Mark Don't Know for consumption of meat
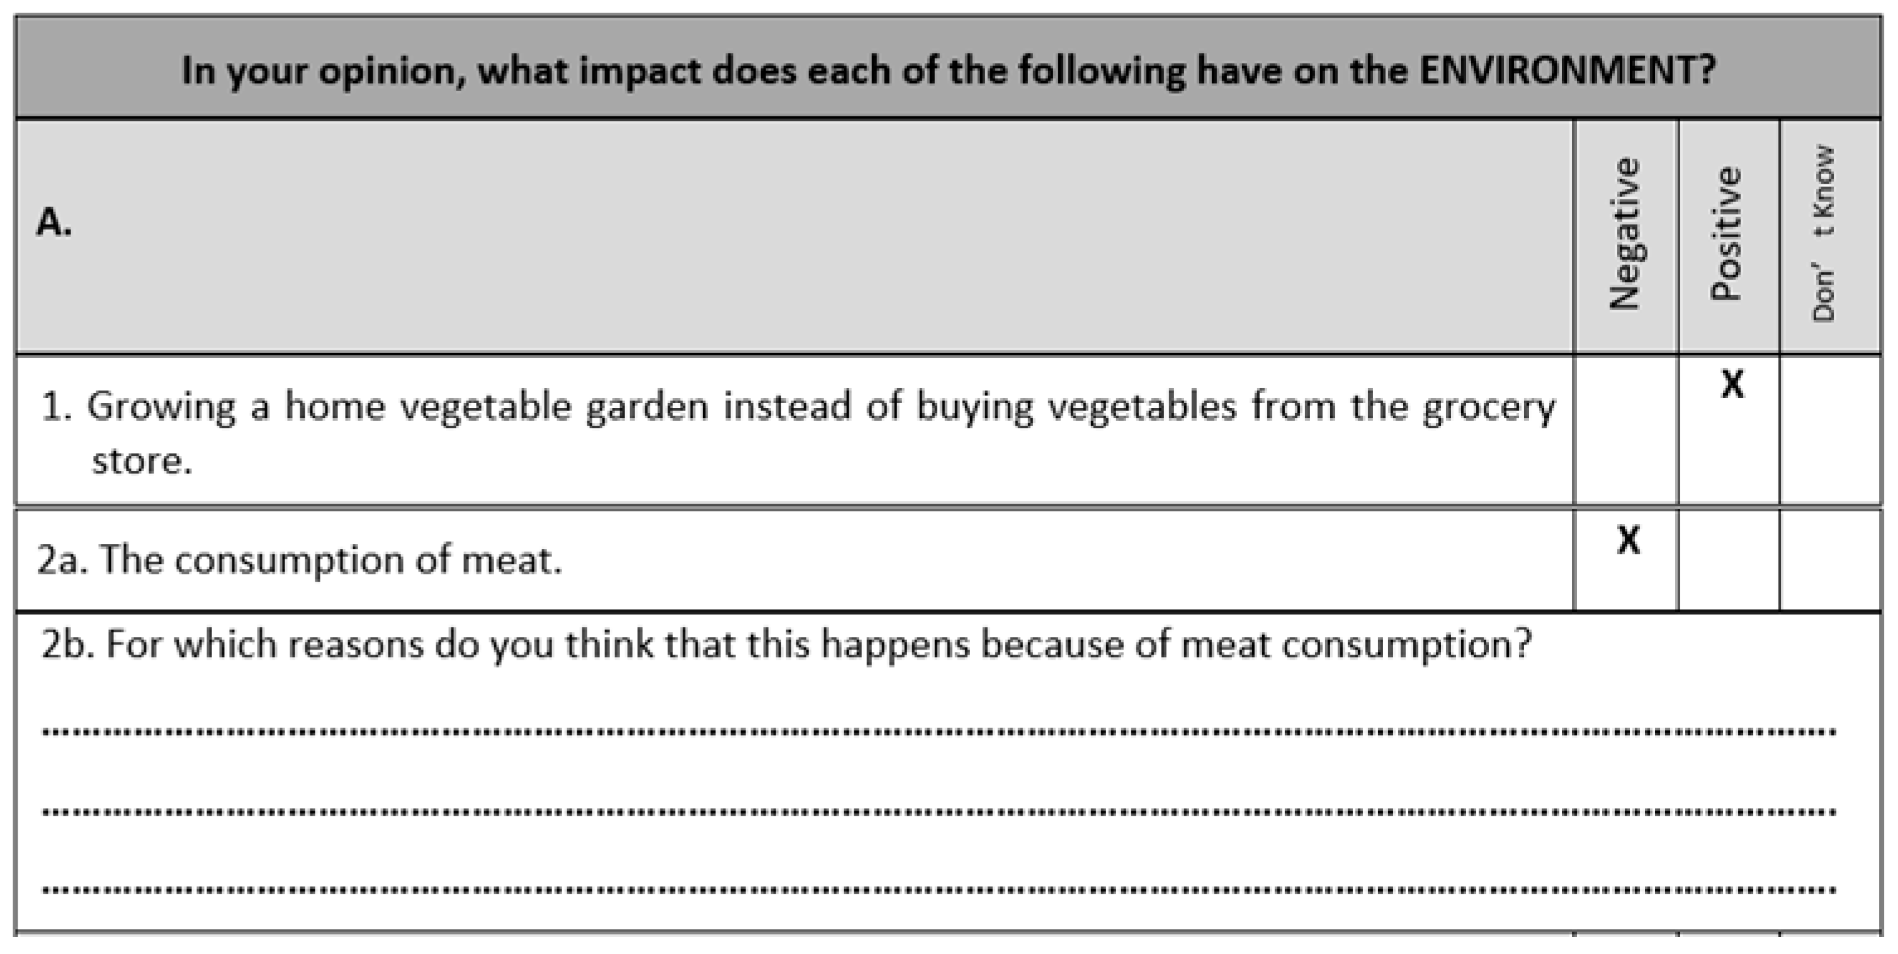This screenshot has width=1898, height=954. (1830, 560)
